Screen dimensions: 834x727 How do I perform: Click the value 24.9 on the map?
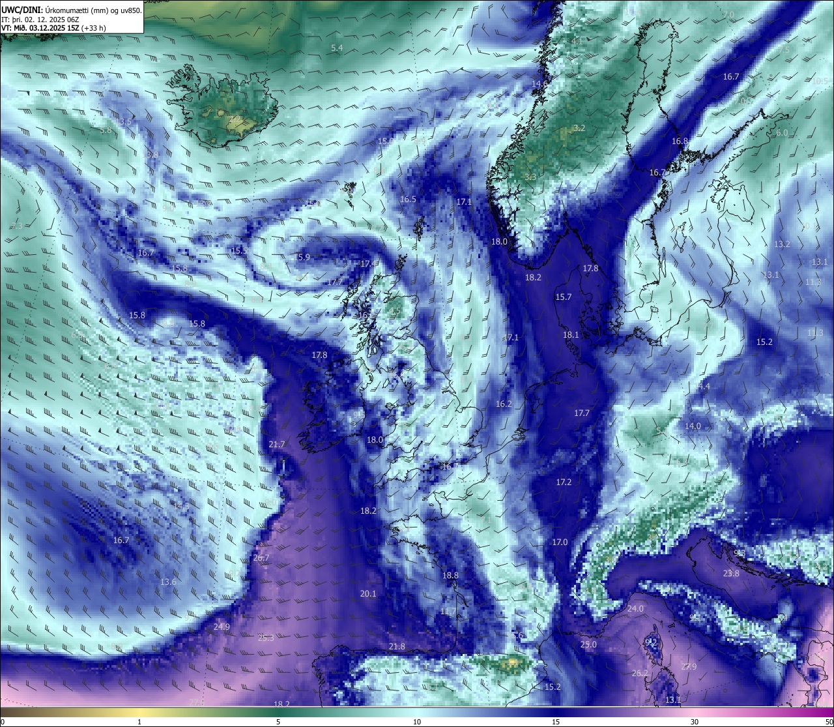[222, 627]
